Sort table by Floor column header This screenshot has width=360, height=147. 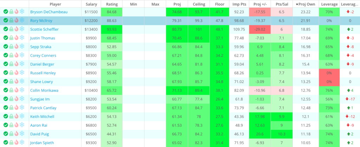click(x=220, y=4)
